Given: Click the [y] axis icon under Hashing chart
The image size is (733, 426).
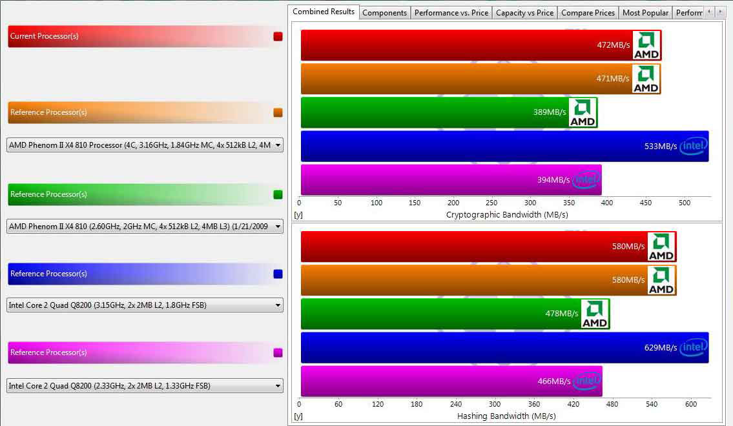Looking at the screenshot, I should coord(298,416).
